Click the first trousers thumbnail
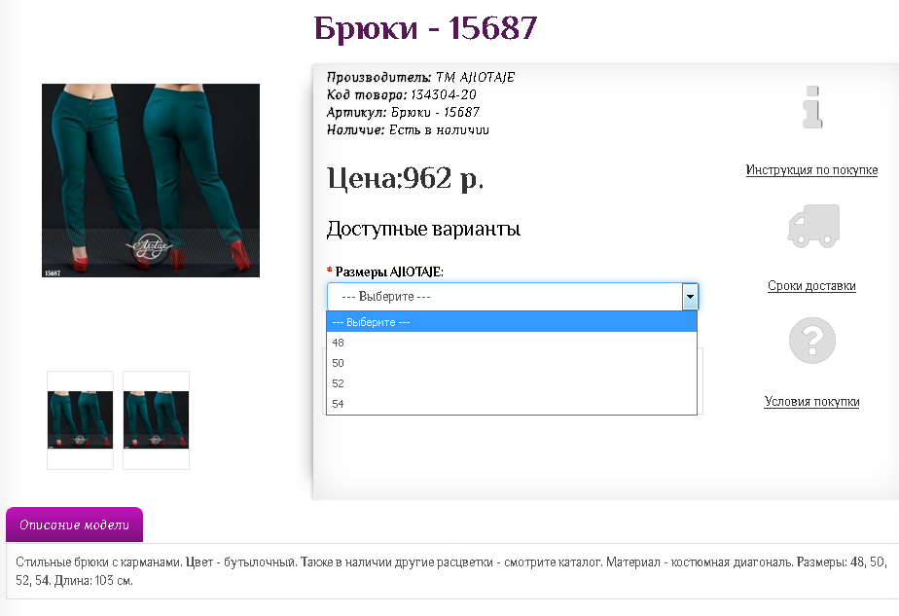899x616 pixels. click(x=80, y=419)
